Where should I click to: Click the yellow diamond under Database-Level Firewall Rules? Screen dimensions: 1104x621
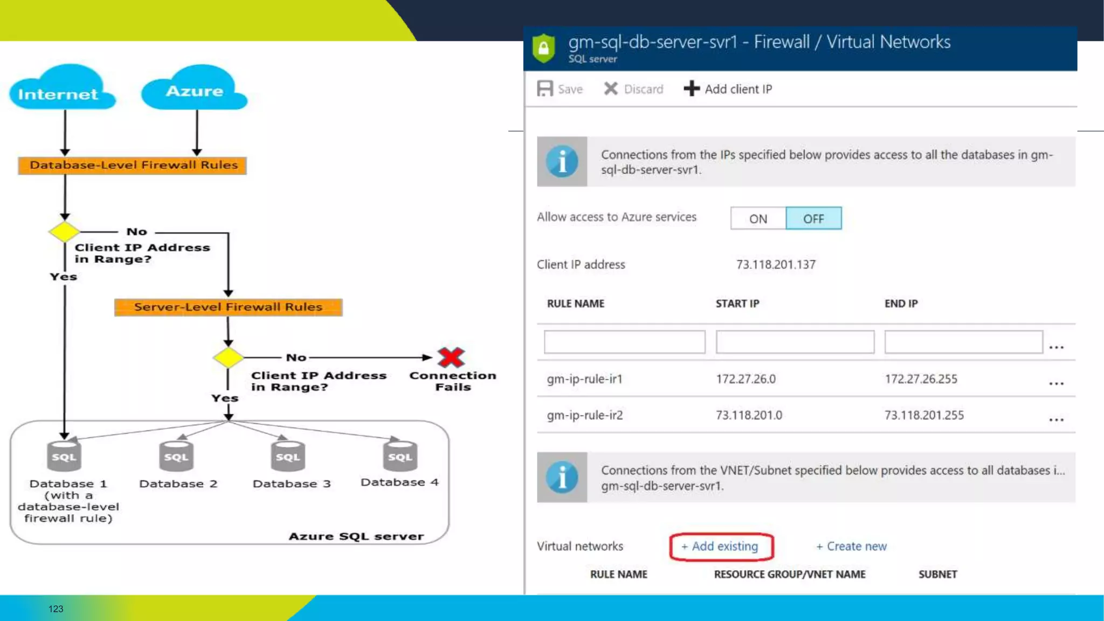(x=64, y=232)
